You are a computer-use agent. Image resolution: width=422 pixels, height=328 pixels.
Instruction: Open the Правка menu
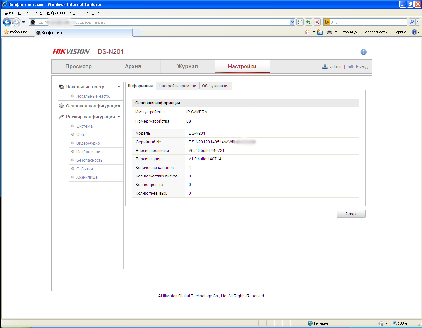click(x=24, y=13)
